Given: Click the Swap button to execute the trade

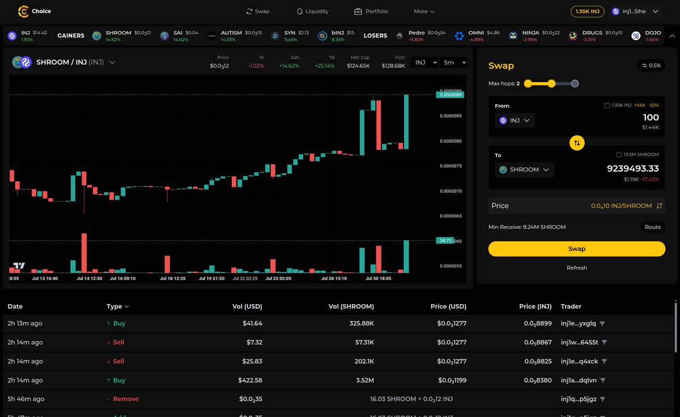Looking at the screenshot, I should 576,248.
